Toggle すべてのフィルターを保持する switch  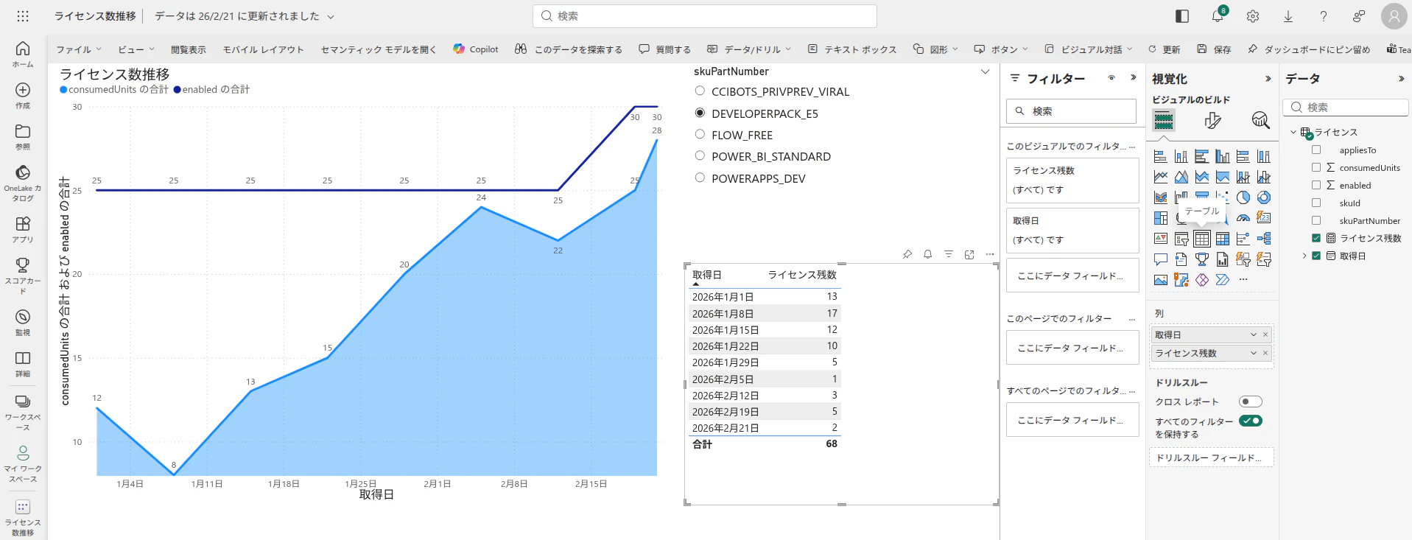1251,421
